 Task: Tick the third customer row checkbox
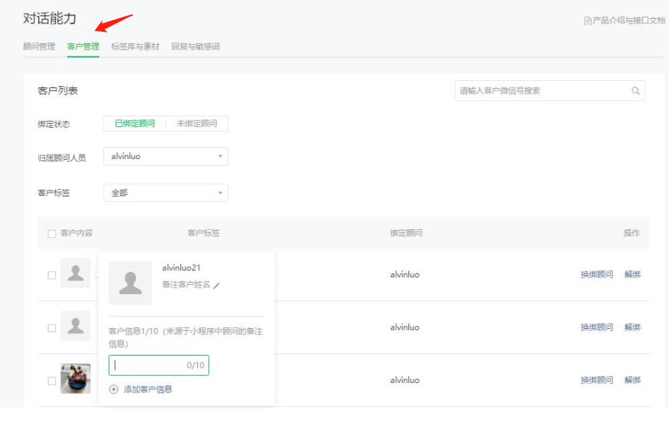51,381
